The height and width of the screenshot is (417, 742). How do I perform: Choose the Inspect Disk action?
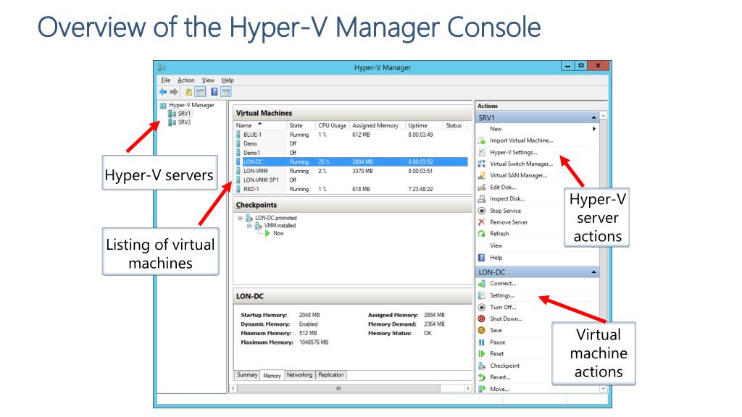tap(507, 198)
